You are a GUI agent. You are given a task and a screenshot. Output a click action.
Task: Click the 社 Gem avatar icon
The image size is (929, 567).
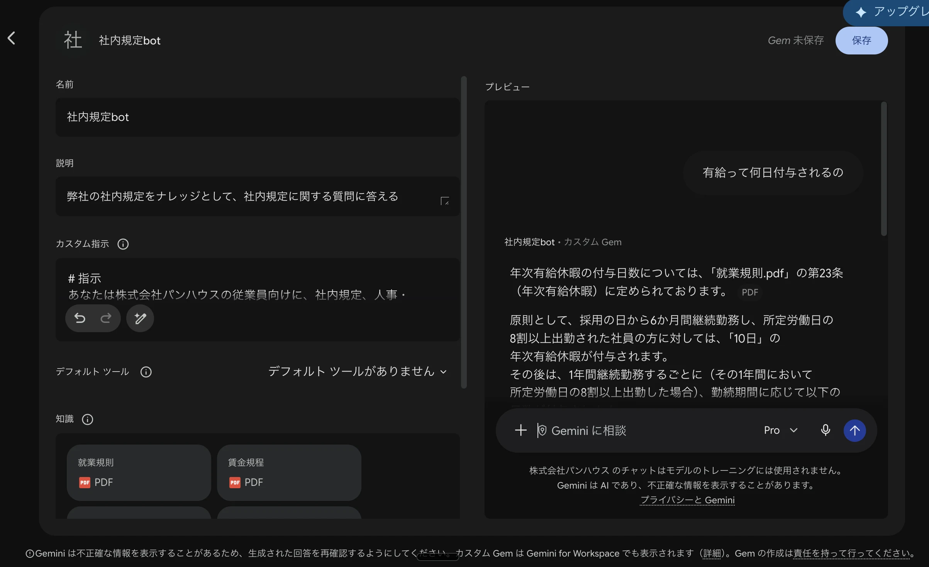(73, 40)
